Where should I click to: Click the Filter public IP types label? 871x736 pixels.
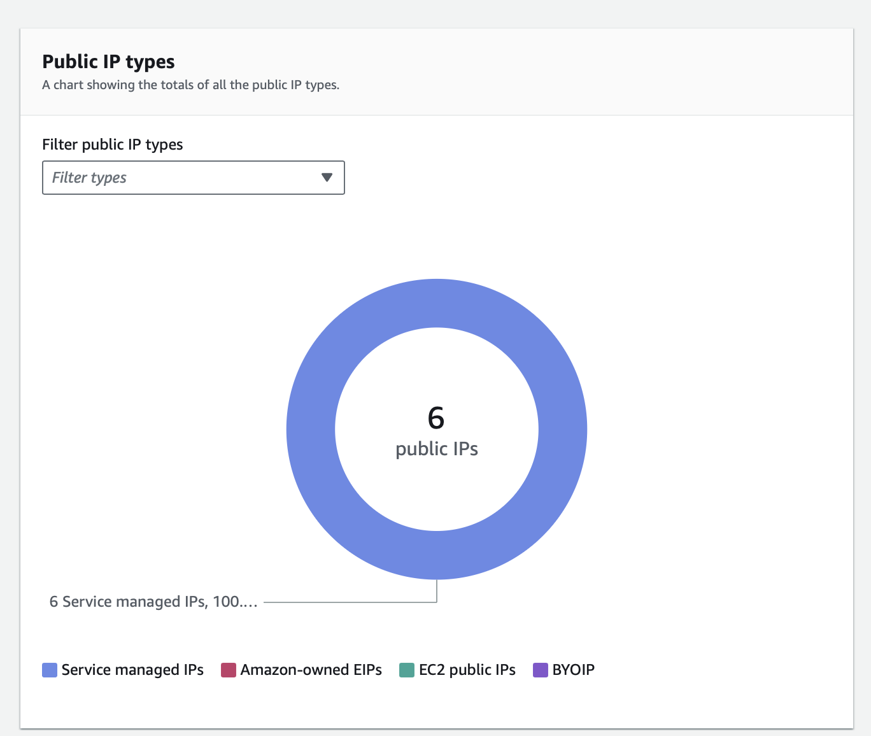pyautogui.click(x=112, y=145)
